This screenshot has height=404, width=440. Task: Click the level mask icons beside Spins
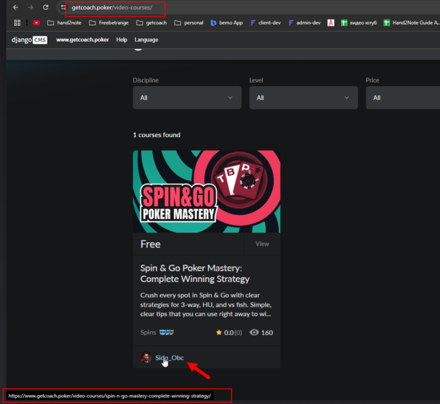[167, 332]
